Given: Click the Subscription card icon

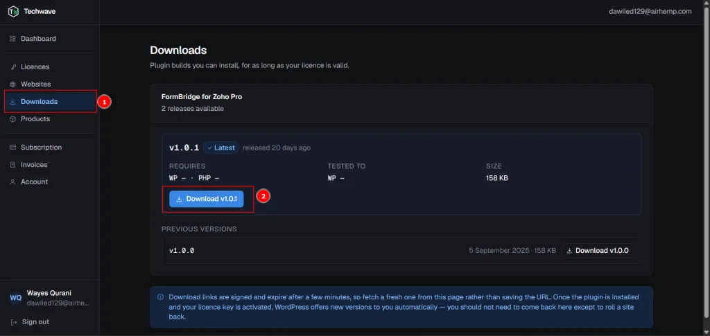Looking at the screenshot, I should tap(12, 148).
